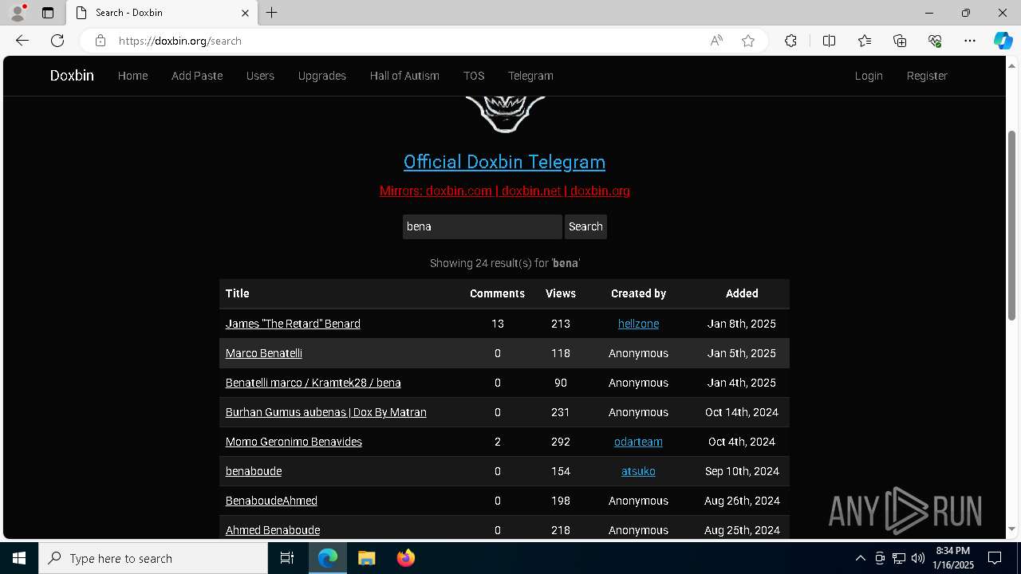Screen dimensions: 1021x574
Task: View site information lock icon
Action: pyautogui.click(x=100, y=41)
